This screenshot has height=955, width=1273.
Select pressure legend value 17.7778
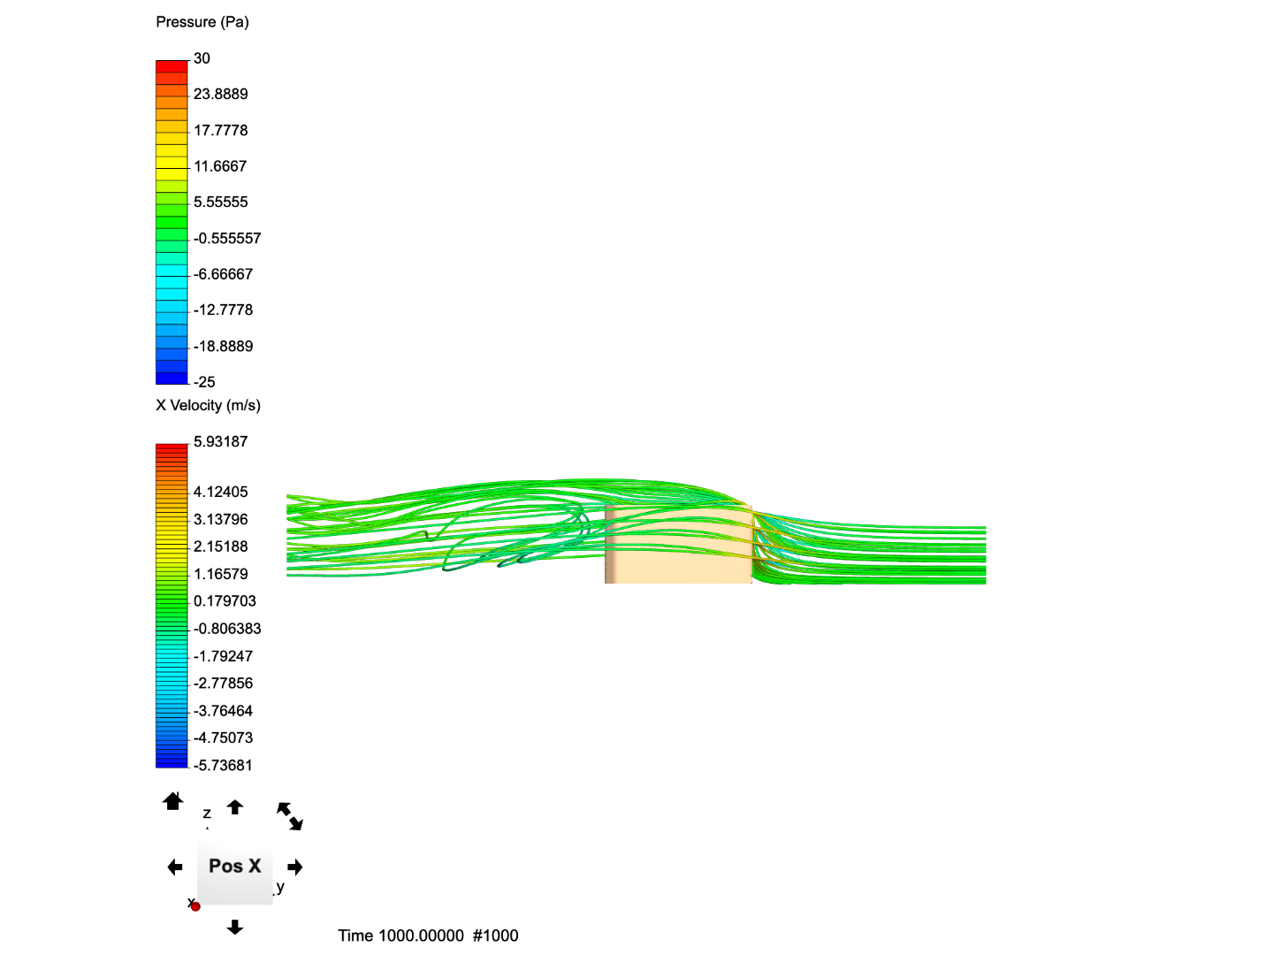click(x=221, y=130)
